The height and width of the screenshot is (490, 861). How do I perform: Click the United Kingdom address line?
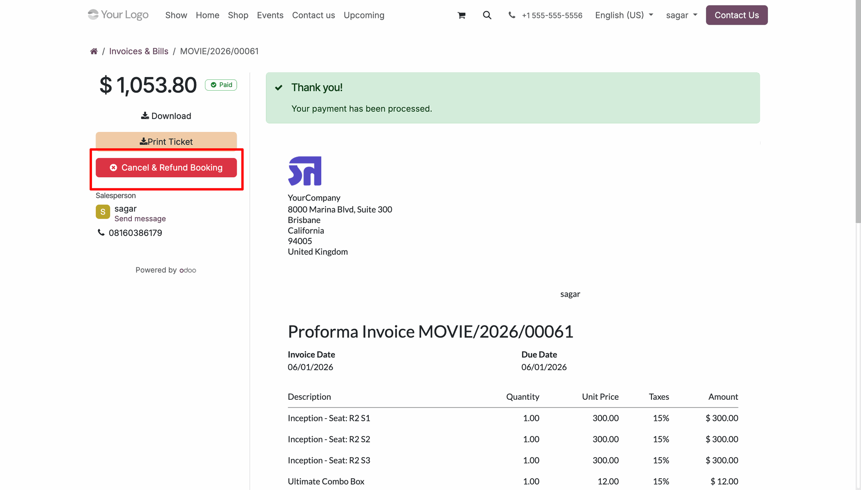[317, 252]
